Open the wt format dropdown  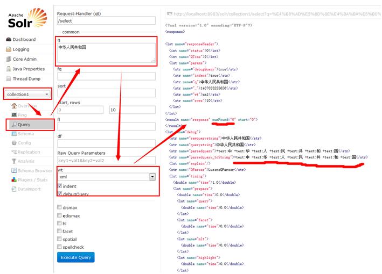click(107, 177)
